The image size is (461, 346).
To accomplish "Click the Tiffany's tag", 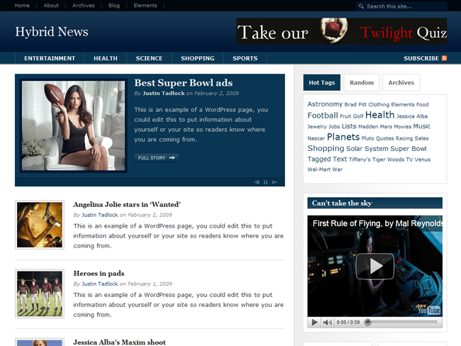I will click(x=360, y=160).
